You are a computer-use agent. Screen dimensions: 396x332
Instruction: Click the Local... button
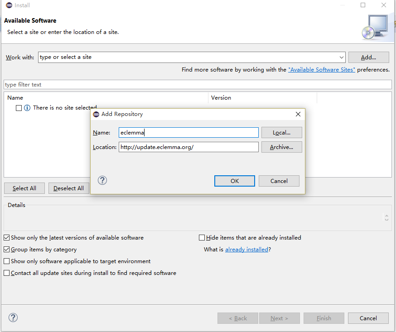pos(281,133)
